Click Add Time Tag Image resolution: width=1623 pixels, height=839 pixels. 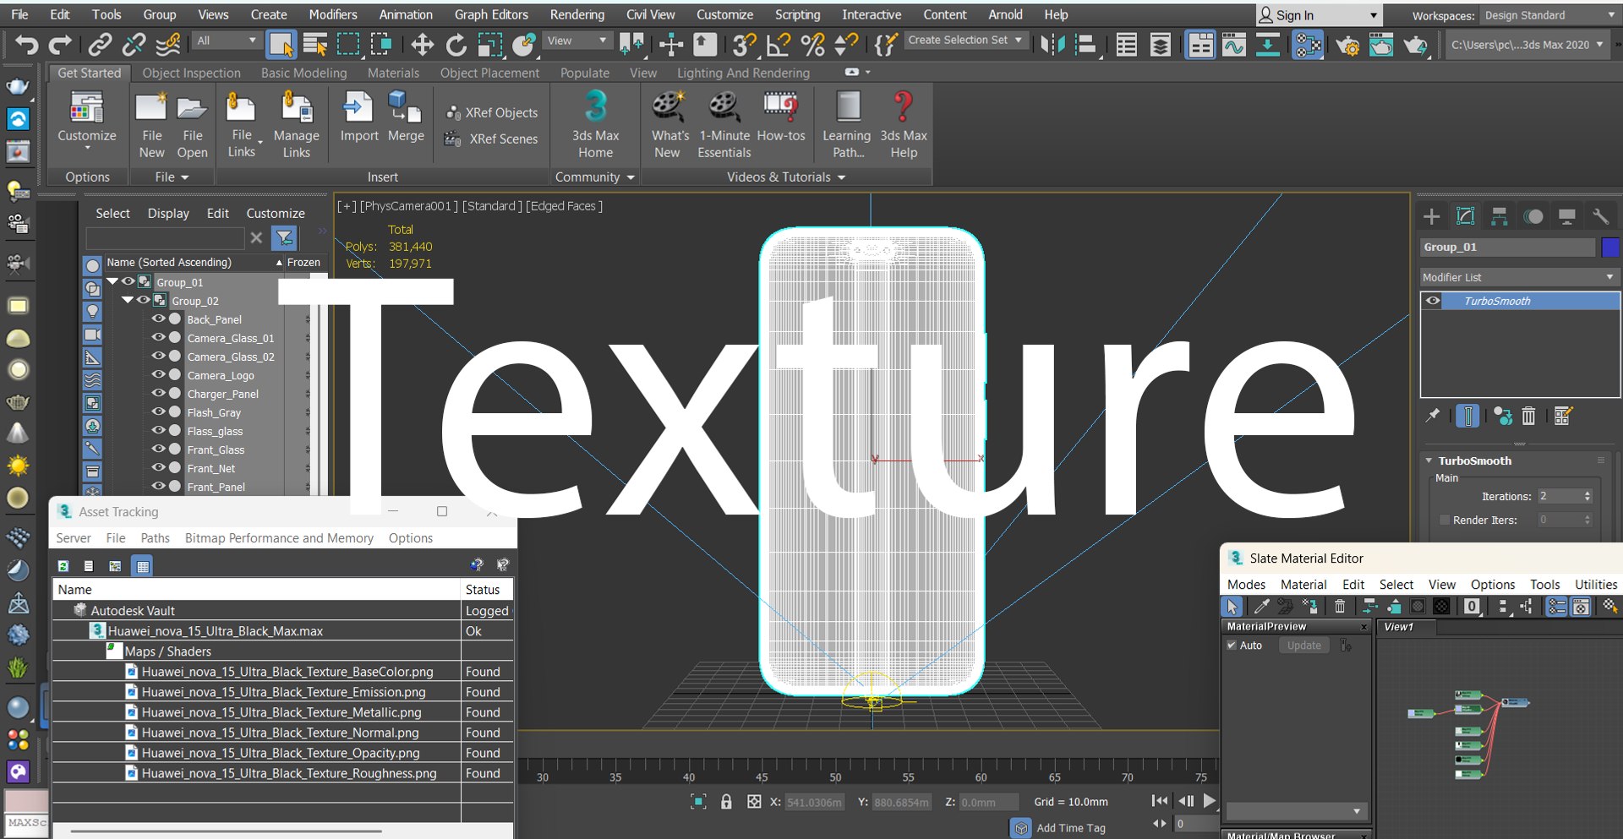[1071, 828]
